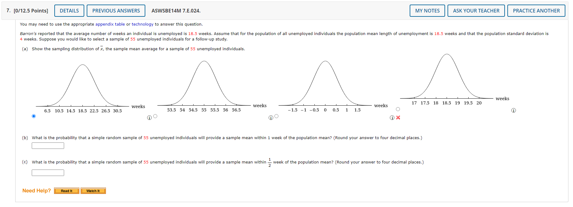Viewport: 573px width, 207px height.
Task: Select the third distribution graph option
Action: click(276, 116)
